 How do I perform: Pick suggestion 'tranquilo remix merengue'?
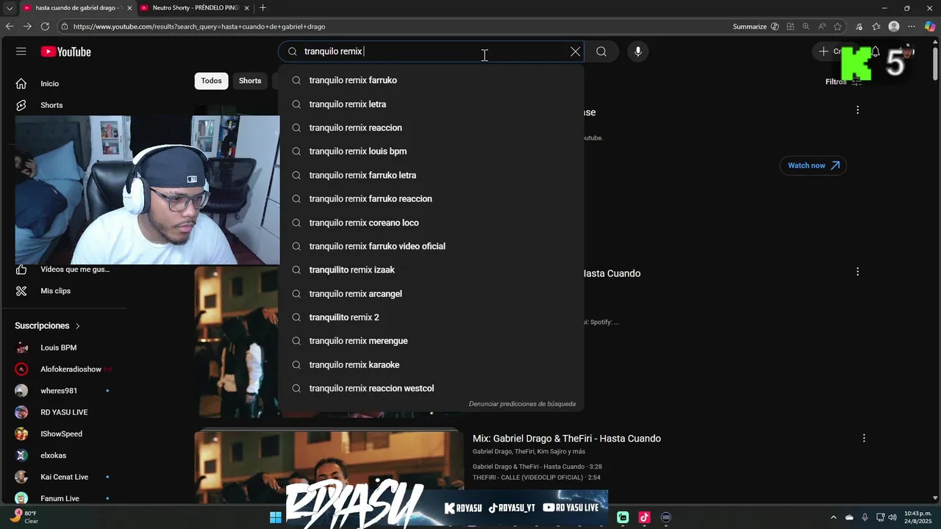[431, 341]
